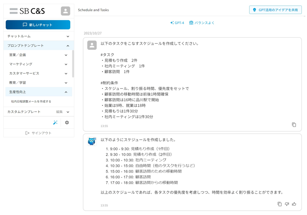Image resolution: width=307 pixels, height=215 pixels.
Task: Click the #制約条件 heading
Action: pos(109,83)
